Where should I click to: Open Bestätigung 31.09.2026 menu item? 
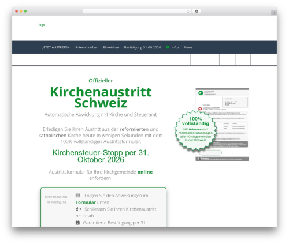click(142, 47)
